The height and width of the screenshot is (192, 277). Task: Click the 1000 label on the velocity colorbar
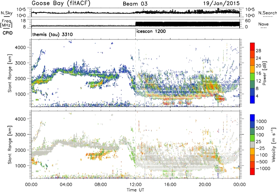(261, 121)
